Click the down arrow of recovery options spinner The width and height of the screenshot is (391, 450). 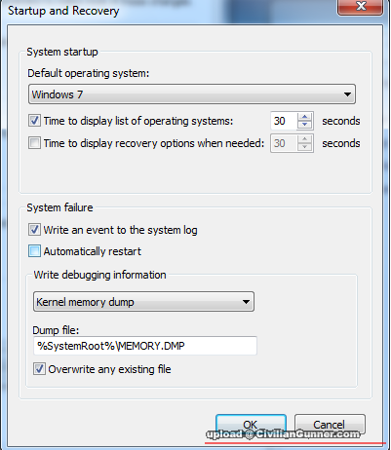(304, 147)
